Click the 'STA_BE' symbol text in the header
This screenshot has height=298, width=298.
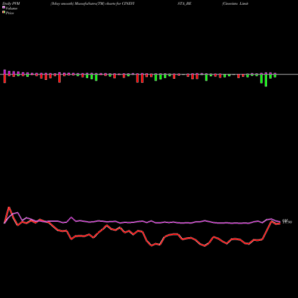184,4
